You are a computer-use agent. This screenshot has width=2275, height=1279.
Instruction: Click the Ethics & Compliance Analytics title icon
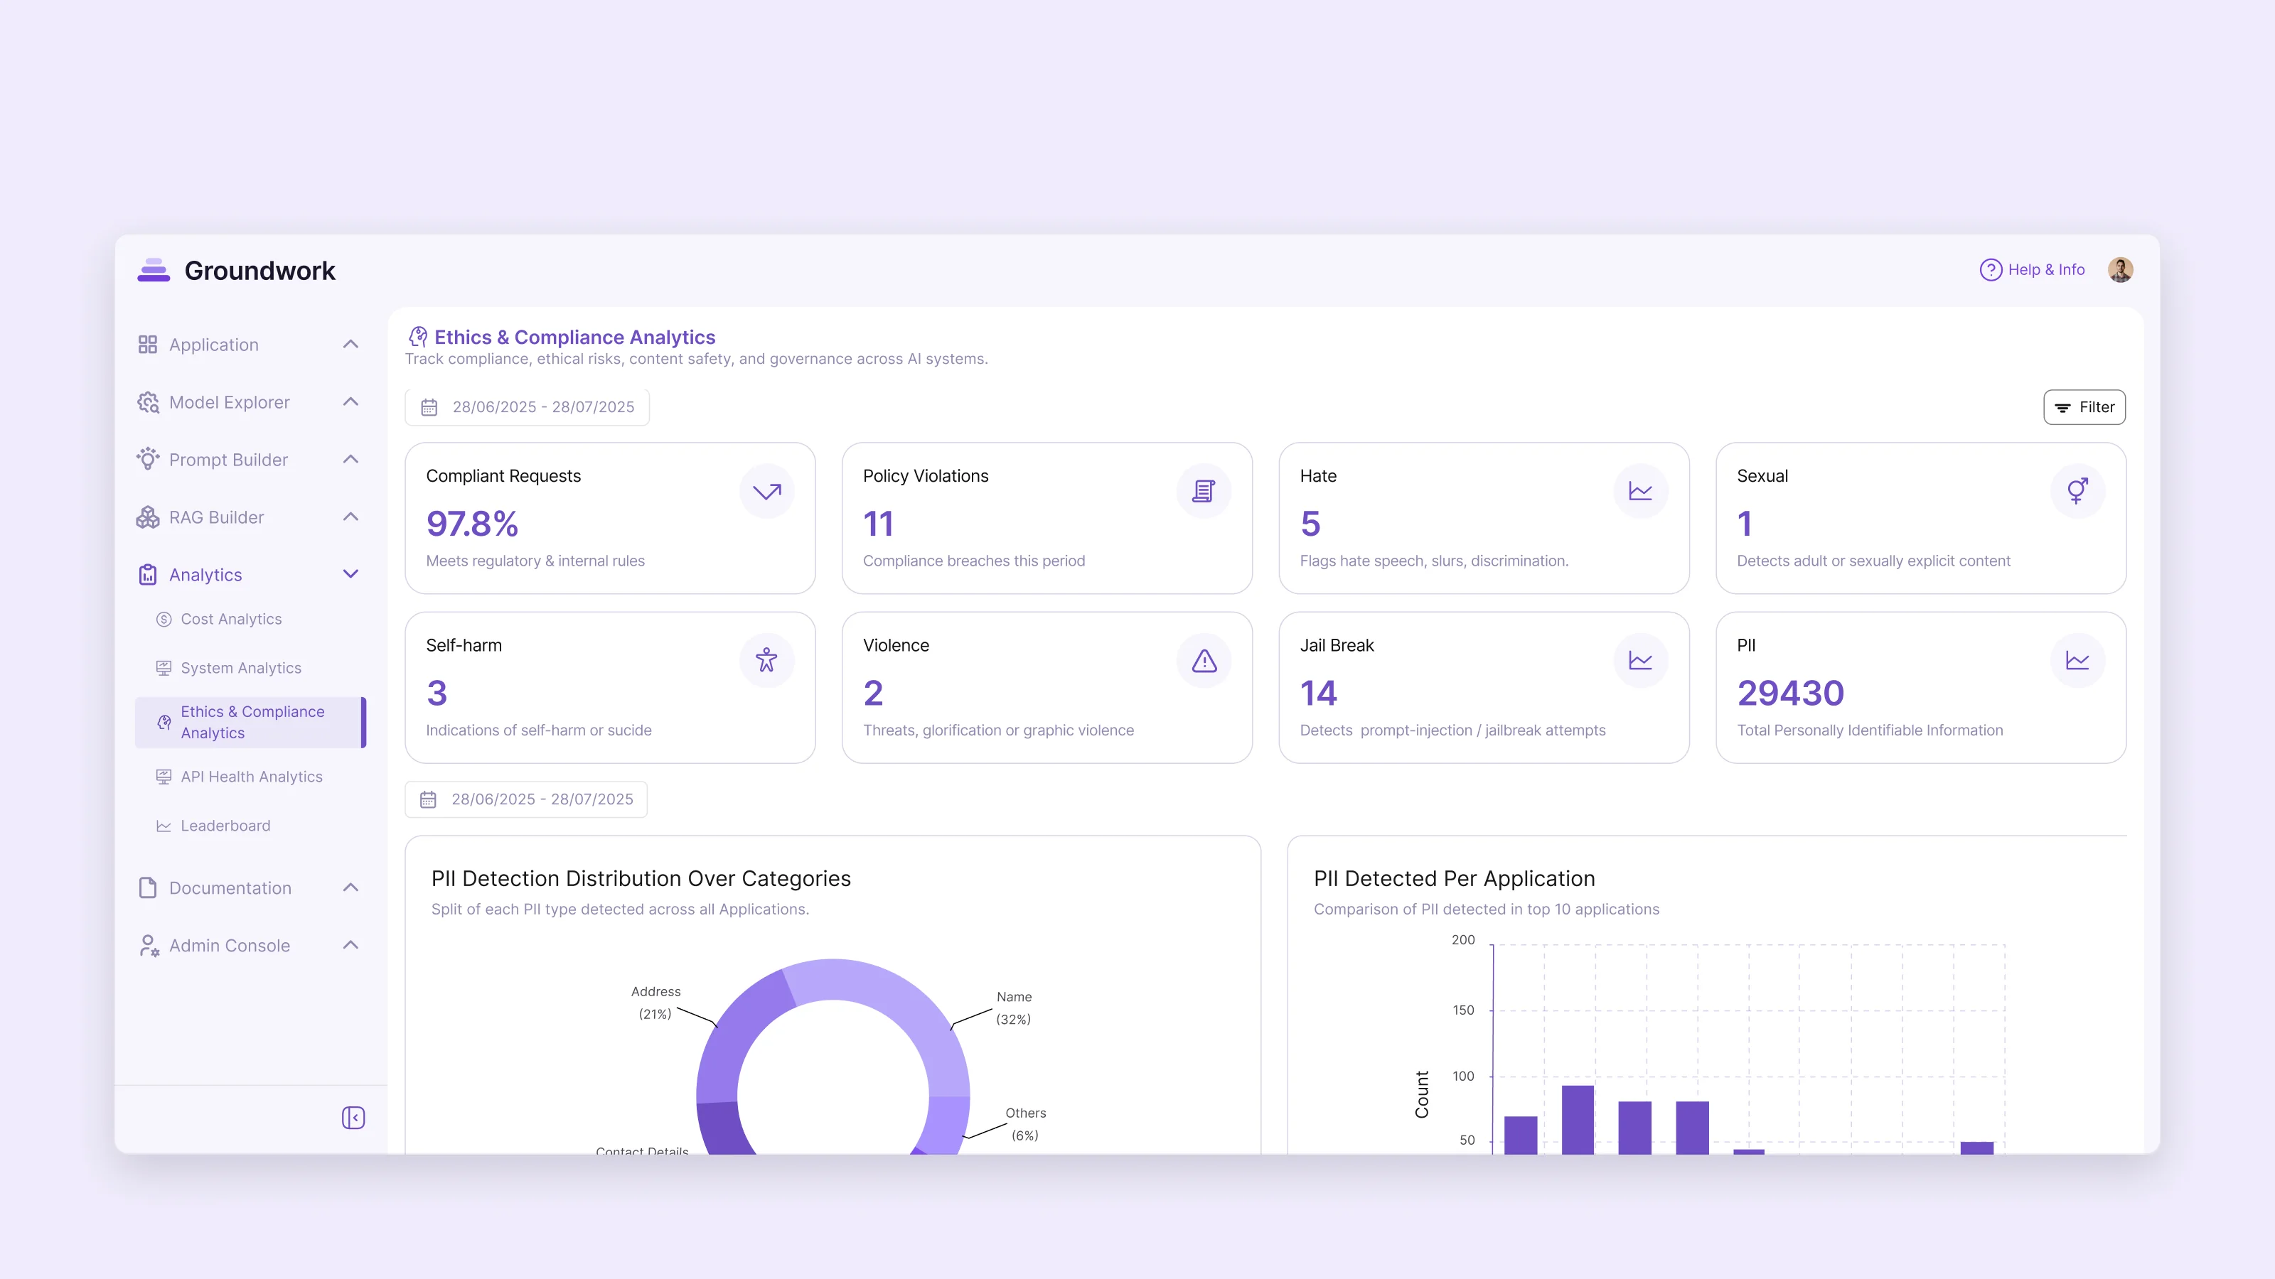418,338
